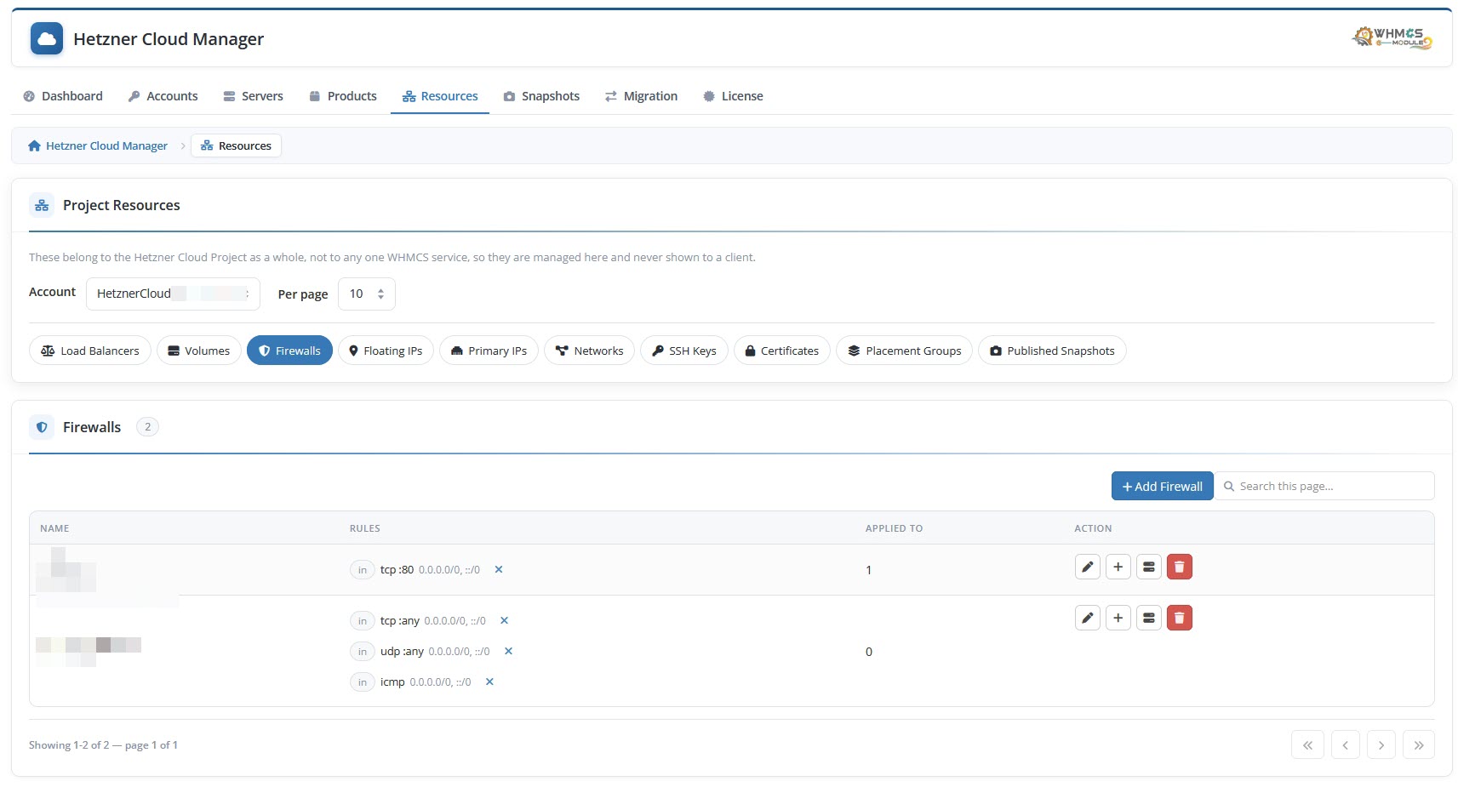Click the icmp rule text
The width and height of the screenshot is (1458, 787).
tap(392, 681)
